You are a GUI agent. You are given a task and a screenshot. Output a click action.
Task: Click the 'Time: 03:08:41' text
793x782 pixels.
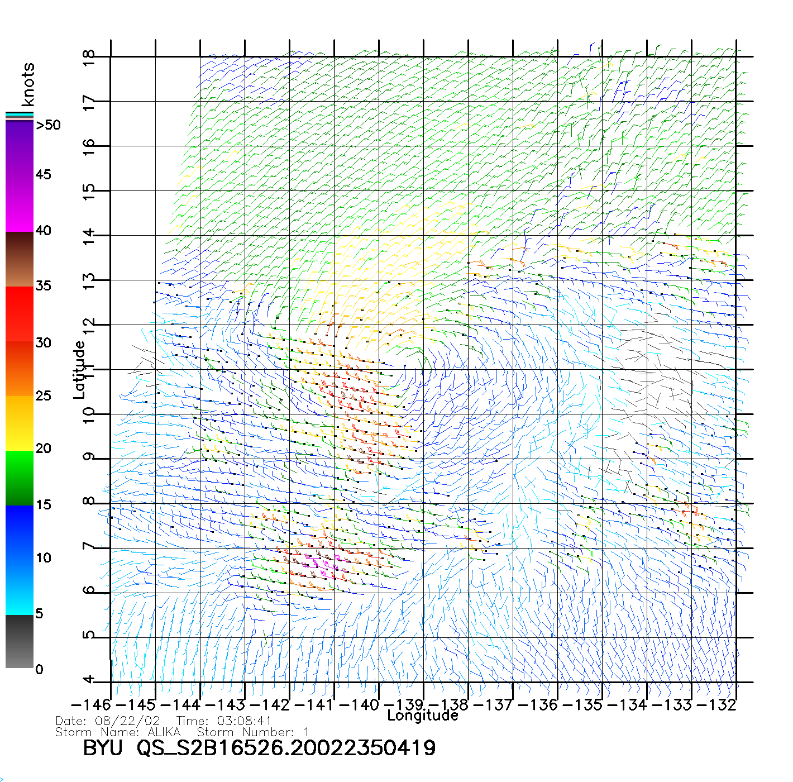(x=224, y=721)
